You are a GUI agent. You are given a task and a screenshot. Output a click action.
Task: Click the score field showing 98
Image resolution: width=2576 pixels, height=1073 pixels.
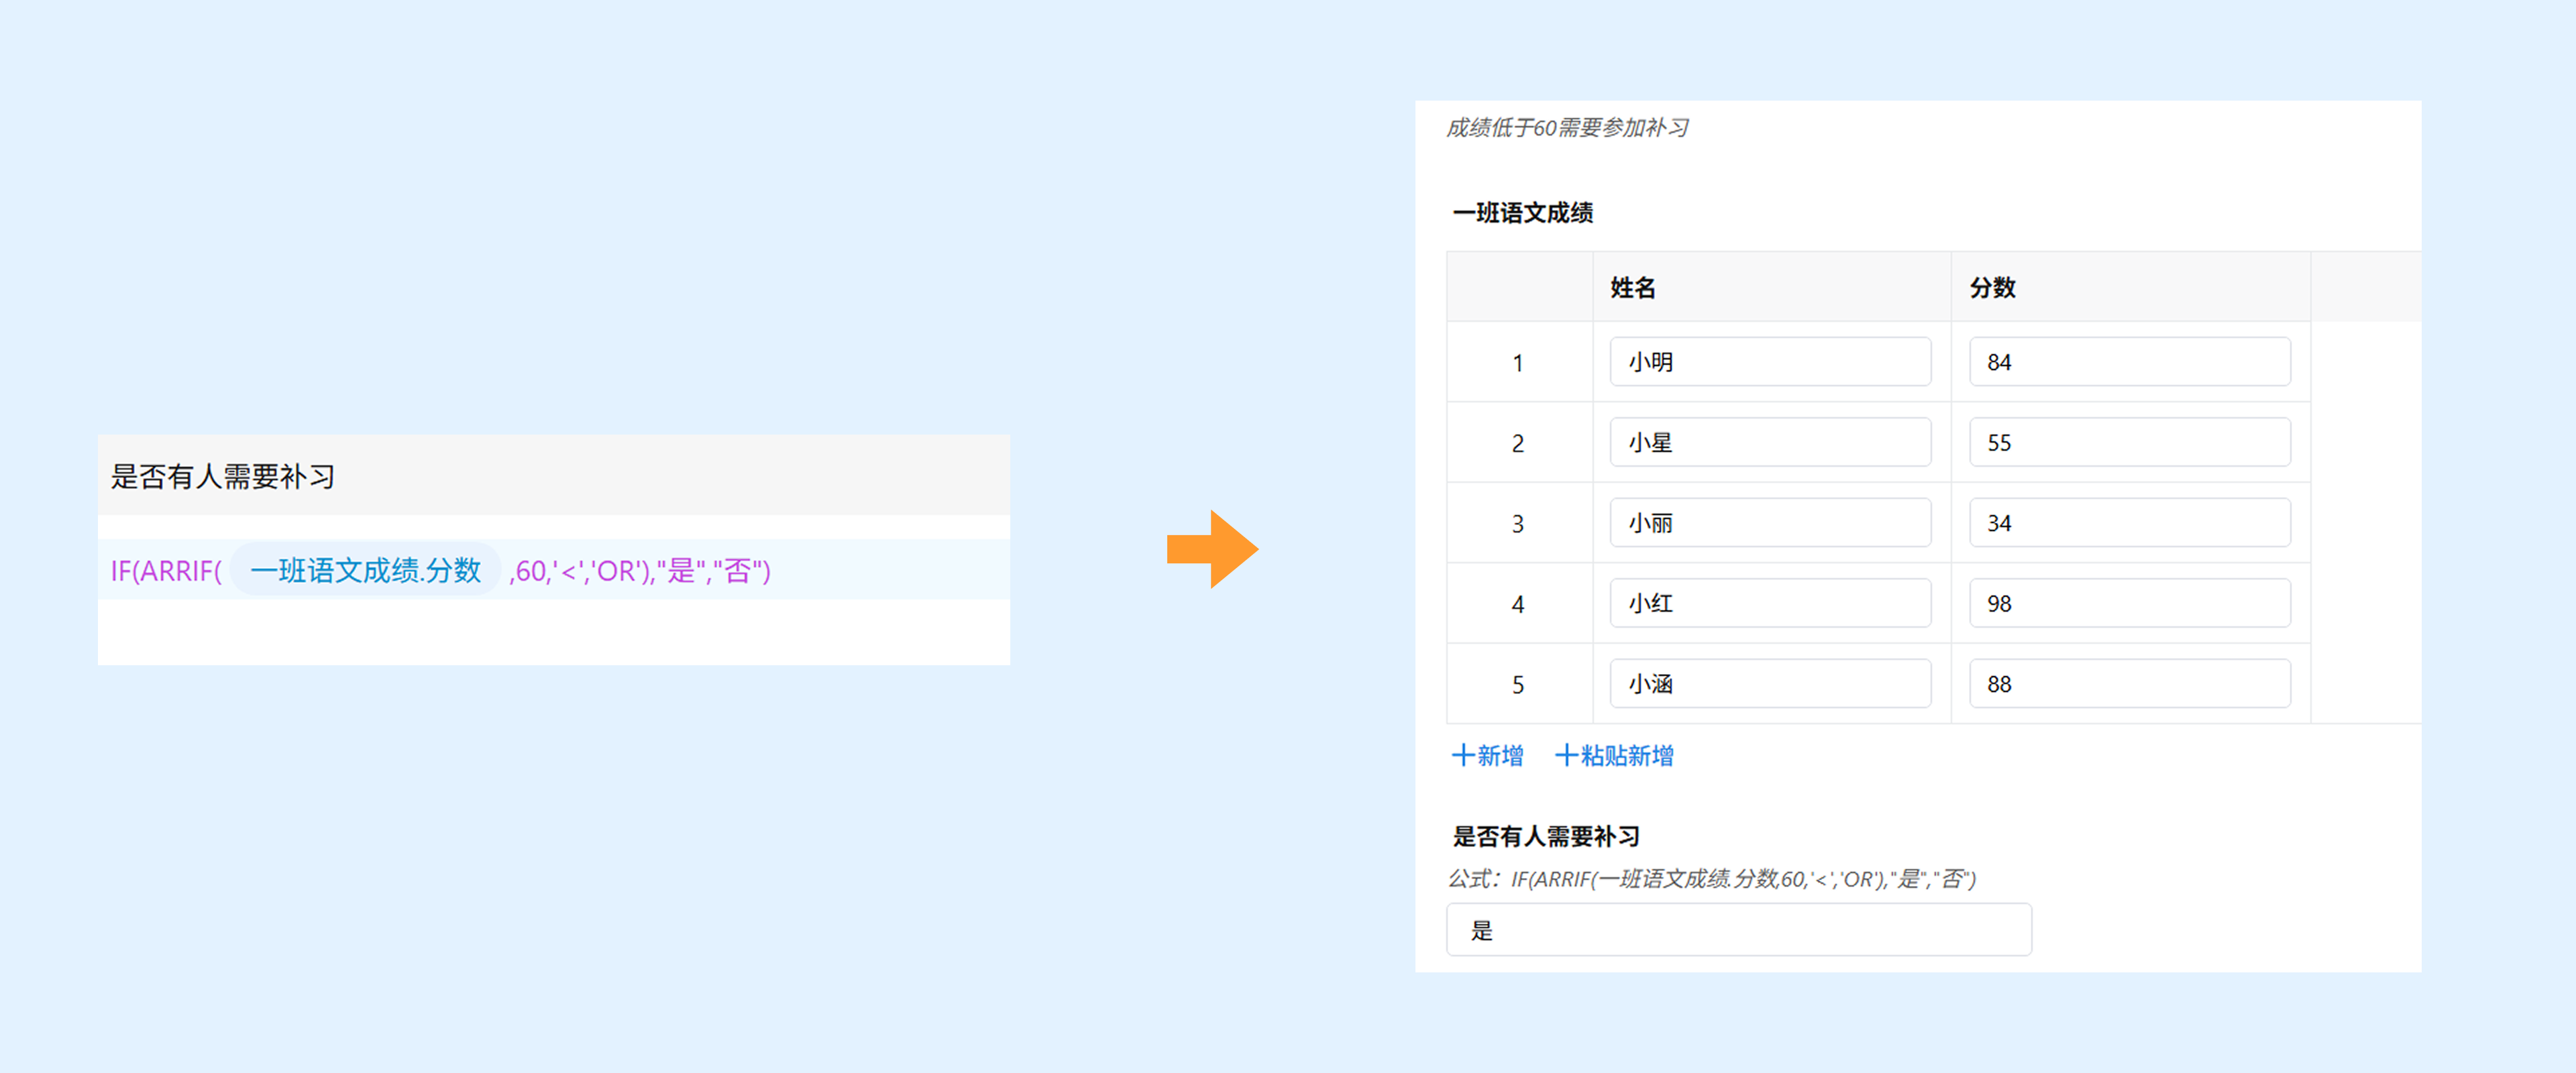tap(2129, 603)
